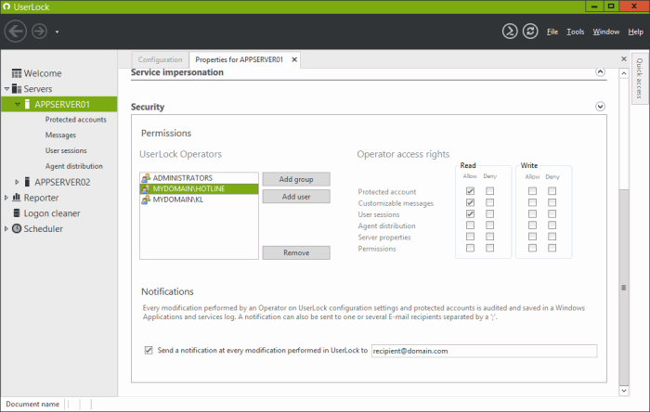The height and width of the screenshot is (412, 650).
Task: Close the Properties for APPSERVER01 tab
Action: 294,59
